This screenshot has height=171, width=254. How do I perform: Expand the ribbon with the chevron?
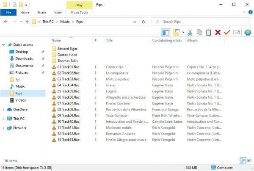tap(244, 12)
